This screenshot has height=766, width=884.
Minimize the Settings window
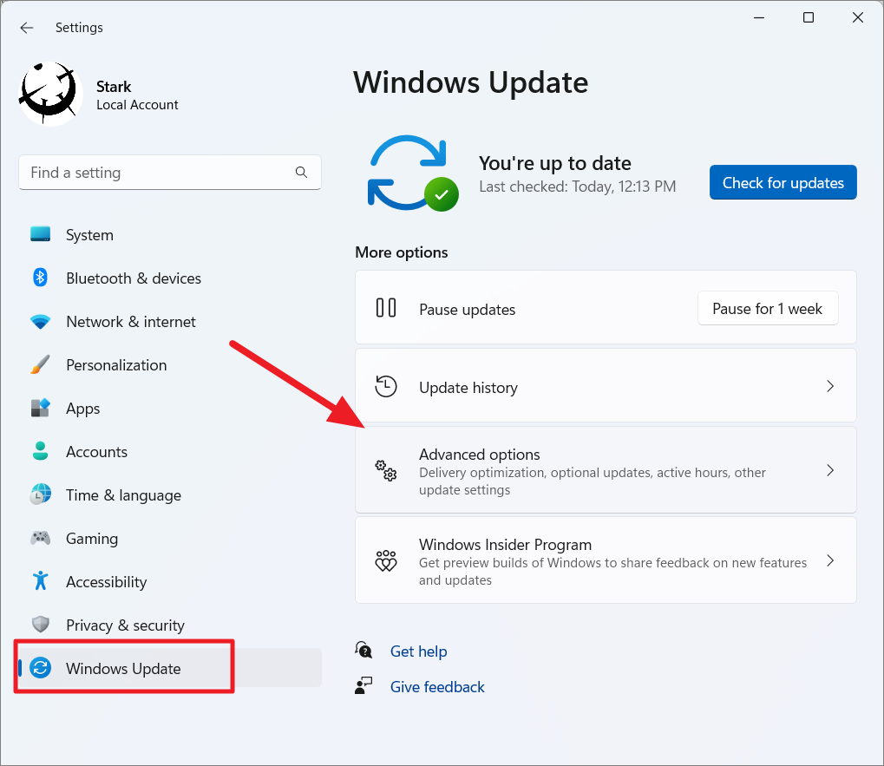[759, 18]
